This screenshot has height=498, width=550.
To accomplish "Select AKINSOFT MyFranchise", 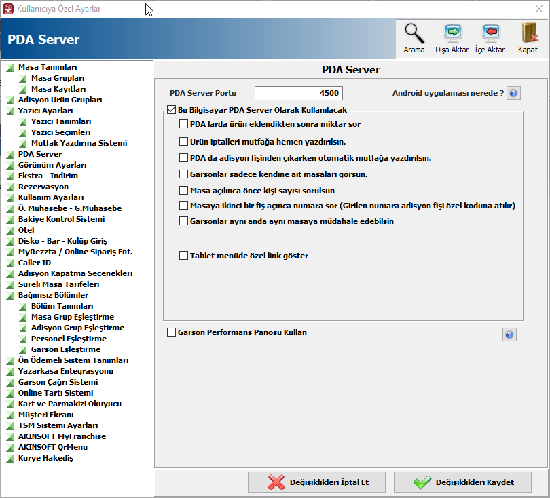I will (x=62, y=437).
